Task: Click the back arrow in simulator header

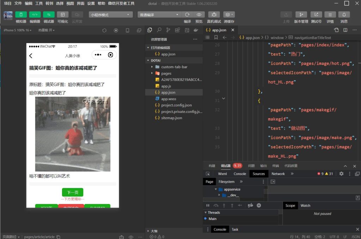Action: 31,55
